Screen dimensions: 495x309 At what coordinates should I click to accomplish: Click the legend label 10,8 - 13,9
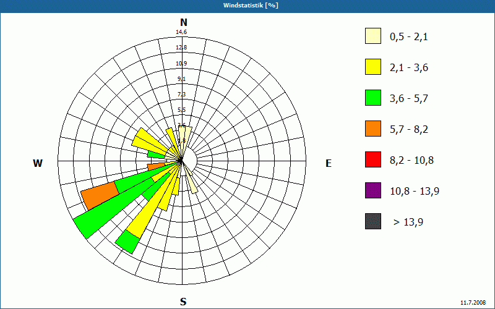[415, 192]
